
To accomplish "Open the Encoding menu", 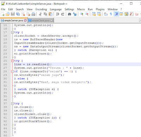I will (41, 9).
